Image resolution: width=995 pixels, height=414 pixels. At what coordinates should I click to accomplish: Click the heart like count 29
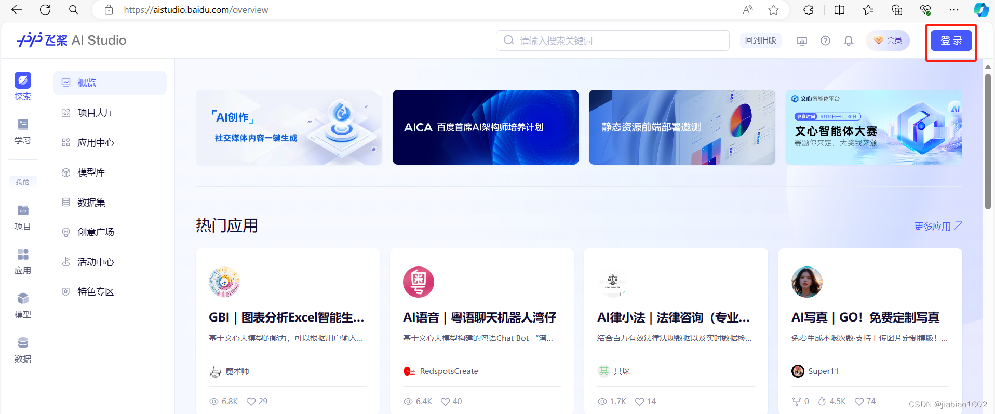[257, 402]
